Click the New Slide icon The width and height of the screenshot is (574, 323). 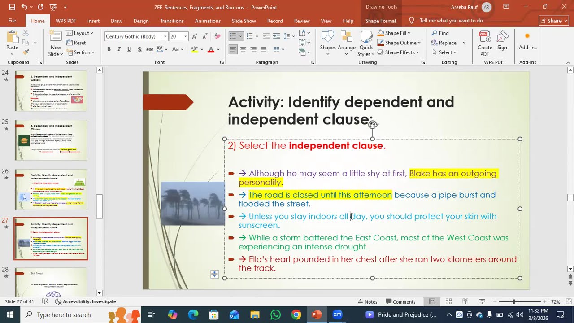pyautogui.click(x=56, y=37)
